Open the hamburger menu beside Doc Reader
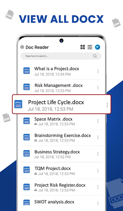The height and width of the screenshot is (211, 123). pyautogui.click(x=22, y=47)
